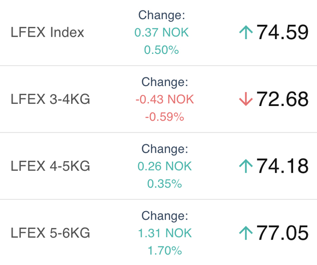Click the green up arrow beside 77.05
Screen dimensions: 317x265
tap(246, 233)
